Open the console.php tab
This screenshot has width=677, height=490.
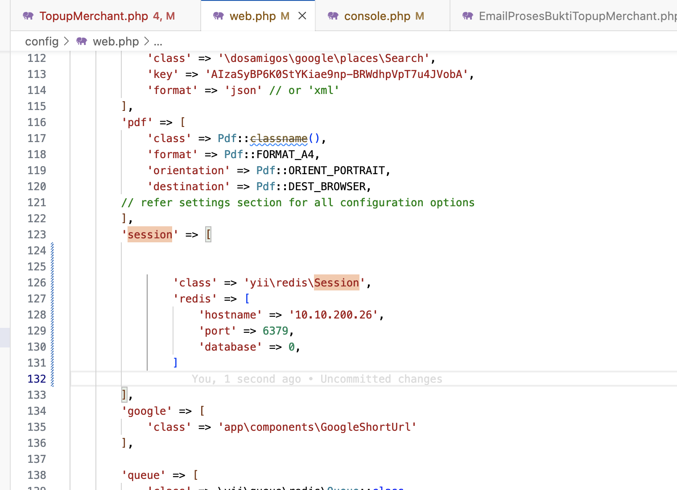[x=377, y=16]
